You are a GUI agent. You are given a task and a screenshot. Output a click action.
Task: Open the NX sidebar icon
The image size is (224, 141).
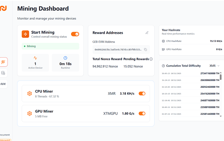pos(3,84)
